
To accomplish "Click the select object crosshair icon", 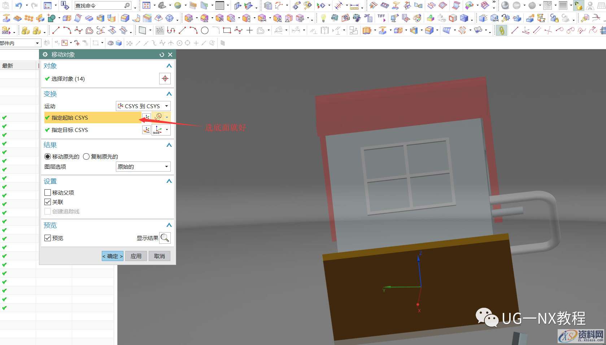I will pos(165,79).
